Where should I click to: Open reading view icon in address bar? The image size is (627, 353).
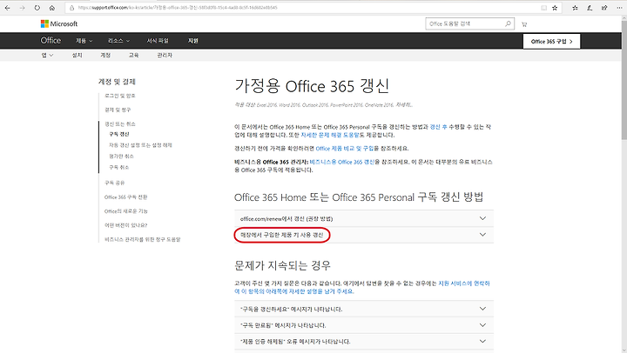point(543,8)
